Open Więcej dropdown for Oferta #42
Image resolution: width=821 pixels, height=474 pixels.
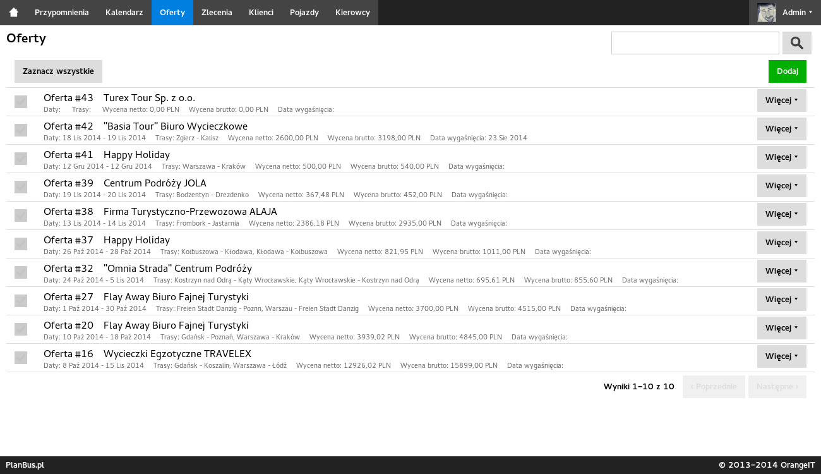pyautogui.click(x=782, y=129)
